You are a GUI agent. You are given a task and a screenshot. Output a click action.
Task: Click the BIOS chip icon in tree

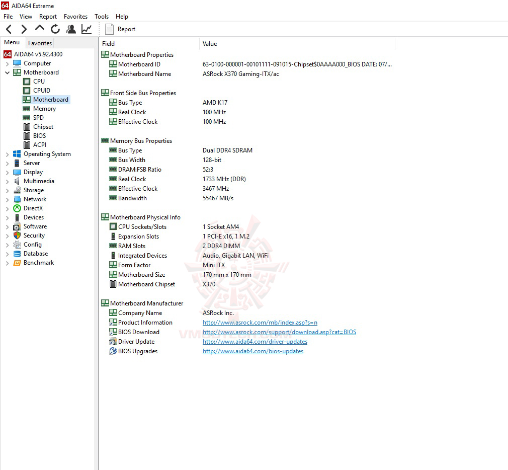[x=27, y=136]
